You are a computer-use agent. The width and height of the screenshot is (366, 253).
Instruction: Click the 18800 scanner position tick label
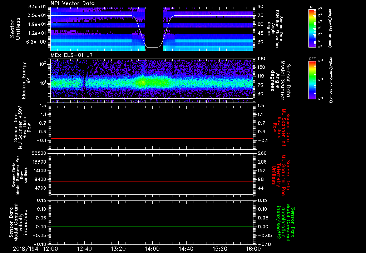click(39, 162)
